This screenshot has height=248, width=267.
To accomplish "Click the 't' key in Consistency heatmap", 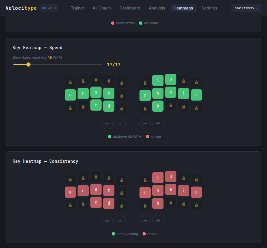I will (x=109, y=190).
